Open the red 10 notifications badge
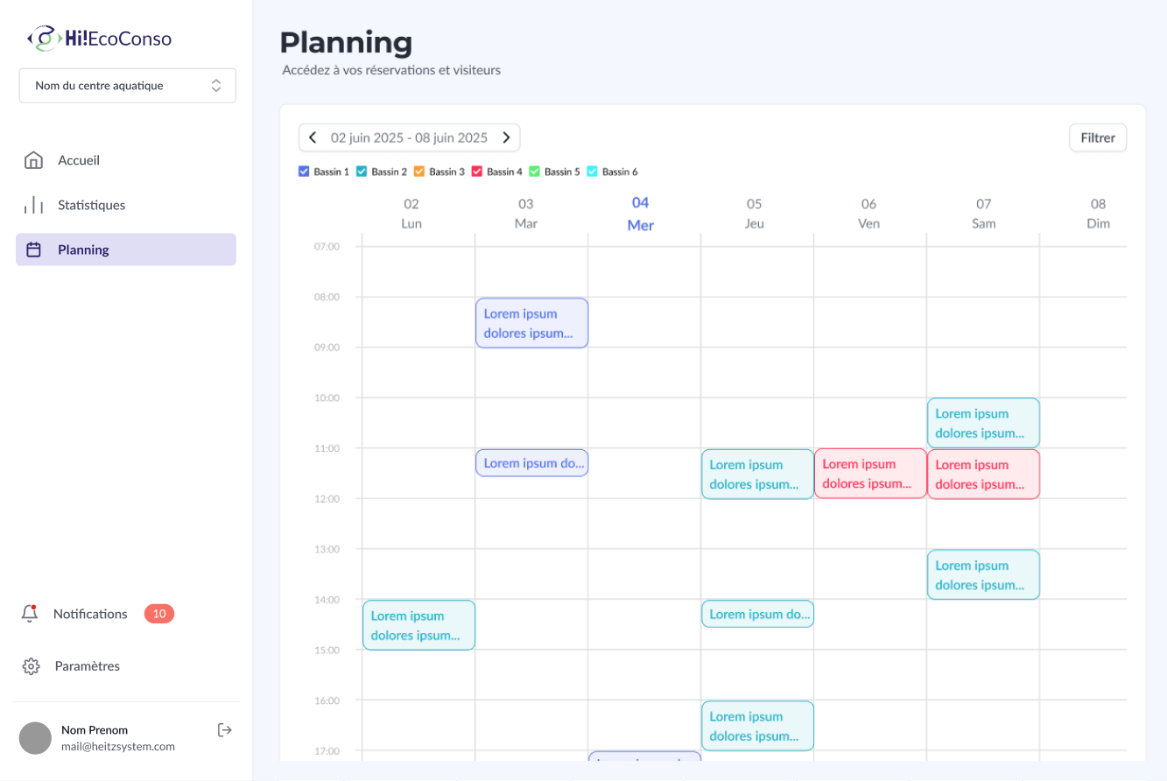Screen dimensions: 1167x781 pyautogui.click(x=159, y=614)
